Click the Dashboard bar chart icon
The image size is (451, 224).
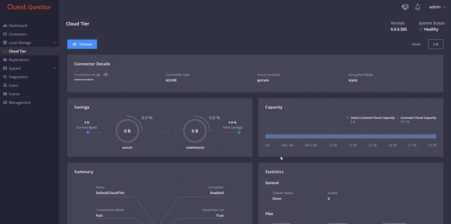5,26
